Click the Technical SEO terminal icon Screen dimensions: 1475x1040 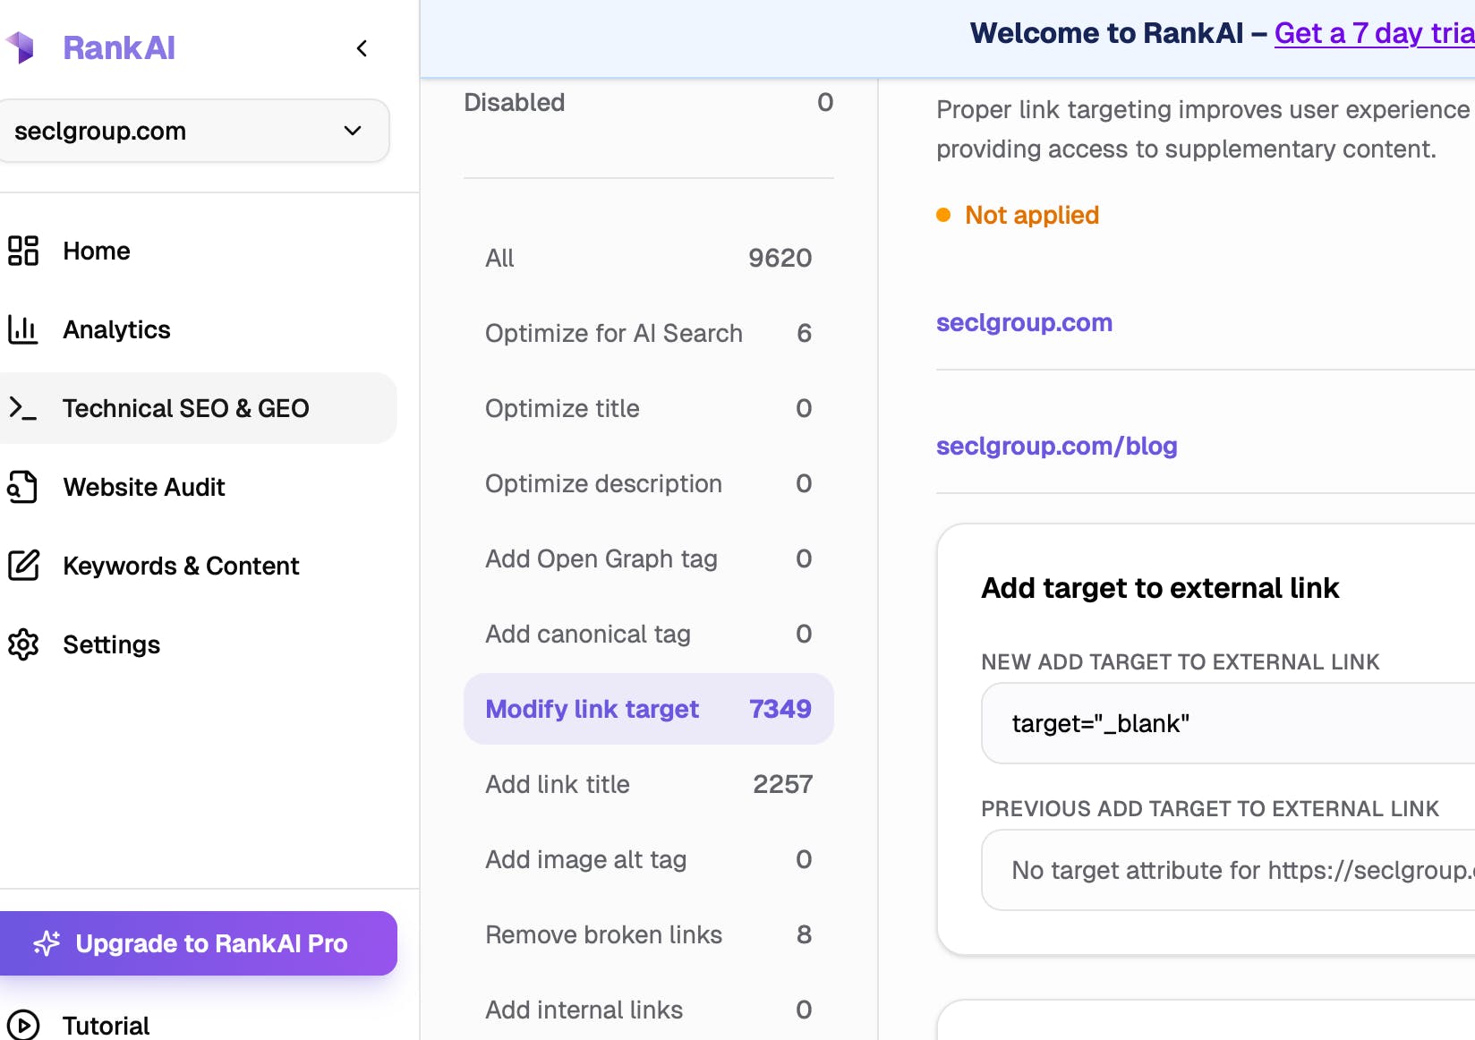point(23,408)
